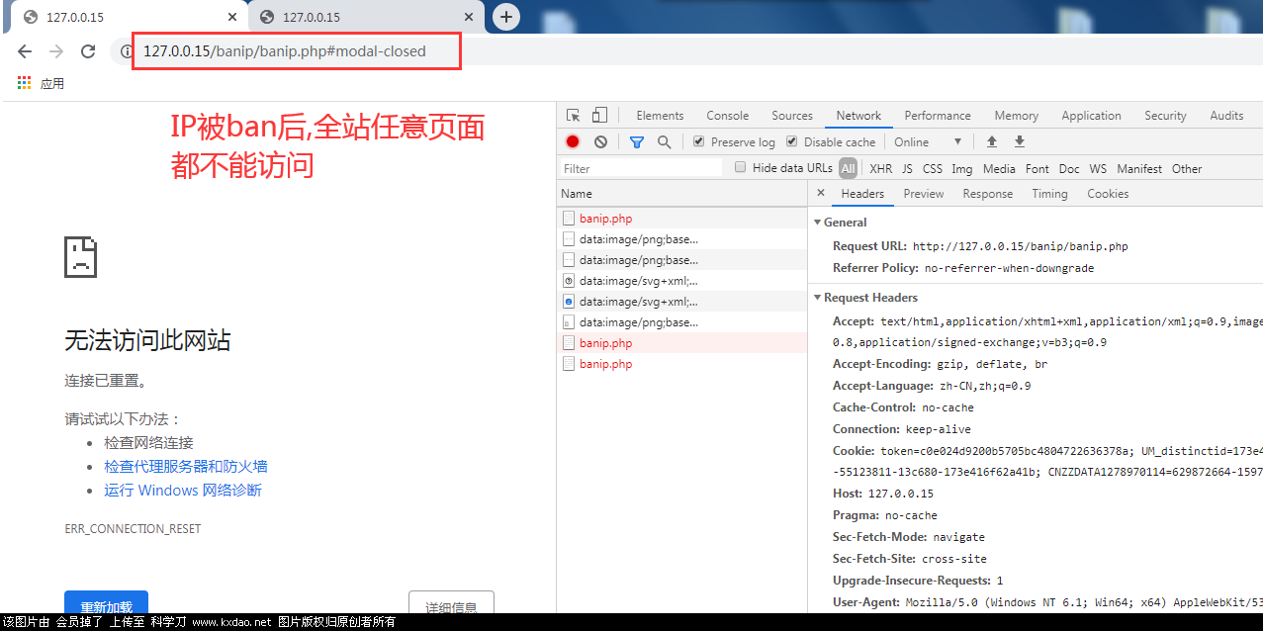Open the Online throttling dropdown
This screenshot has height=631, width=1263.
coord(928,141)
